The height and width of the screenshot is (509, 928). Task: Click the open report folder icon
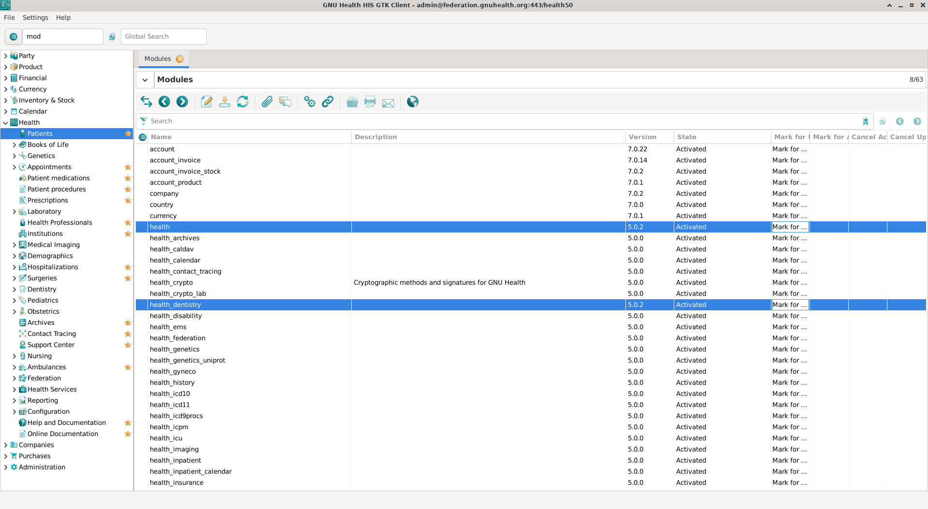[x=352, y=102]
